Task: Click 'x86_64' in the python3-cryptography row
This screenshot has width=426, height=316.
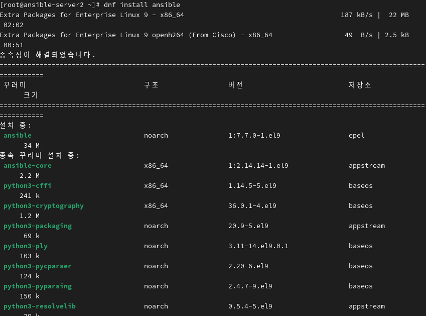Action: 156,206
